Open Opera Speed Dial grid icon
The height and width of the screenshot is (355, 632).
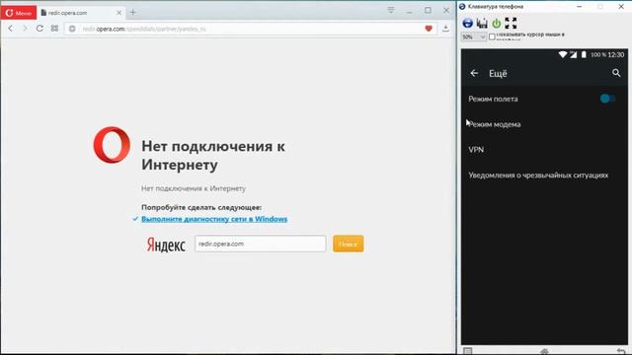(54, 29)
